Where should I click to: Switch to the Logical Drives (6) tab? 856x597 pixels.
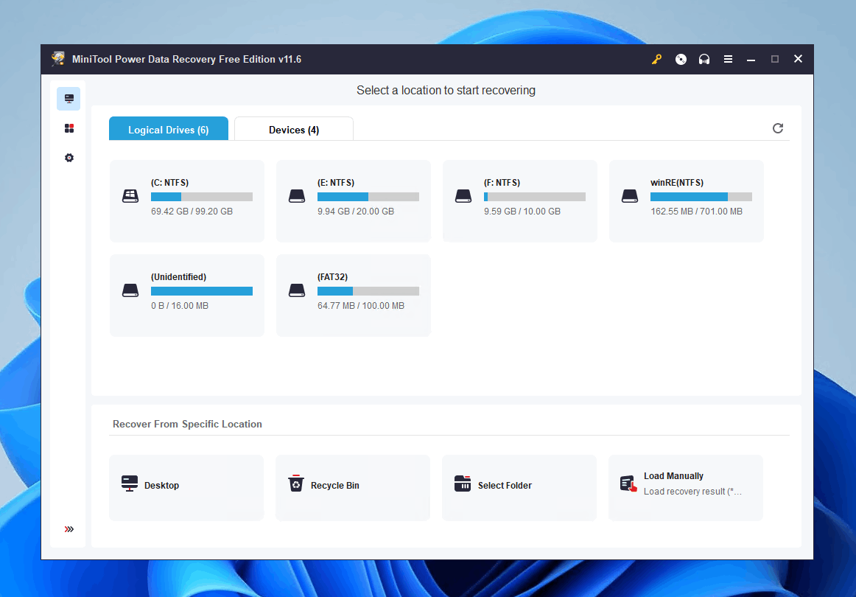click(x=169, y=129)
